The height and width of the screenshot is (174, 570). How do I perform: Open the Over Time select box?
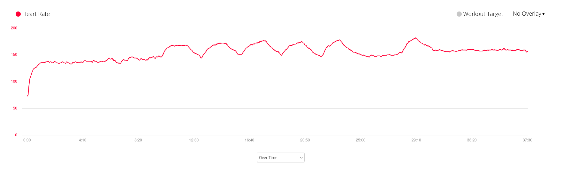click(x=281, y=157)
